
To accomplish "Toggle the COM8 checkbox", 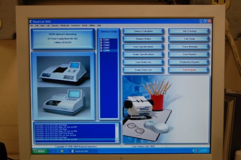I will pos(101,51).
